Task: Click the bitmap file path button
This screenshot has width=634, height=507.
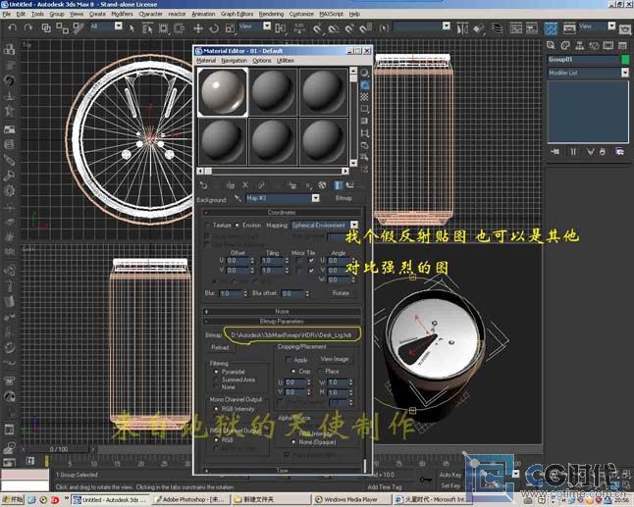Action: click(291, 335)
